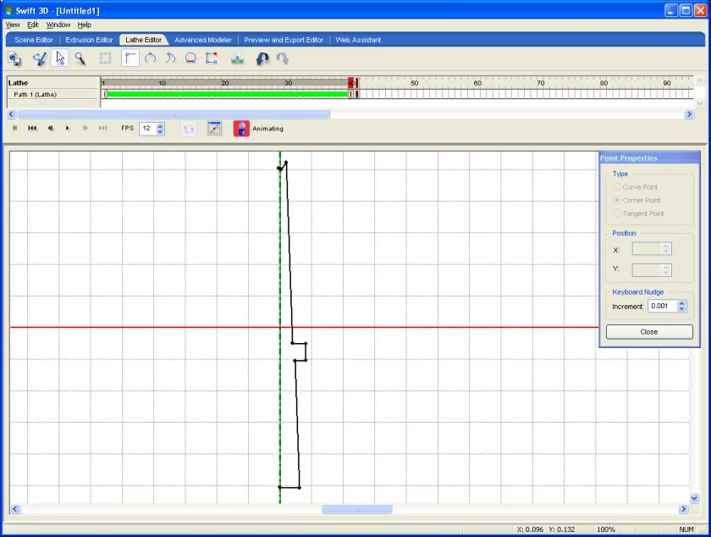The height and width of the screenshot is (537, 711).
Task: Select the Tangent Point radio option
Action: [617, 213]
